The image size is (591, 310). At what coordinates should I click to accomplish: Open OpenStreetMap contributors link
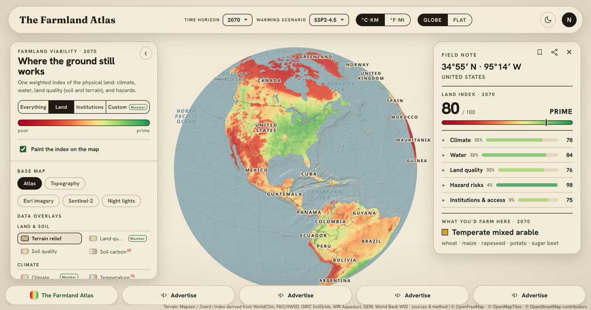[557, 307]
